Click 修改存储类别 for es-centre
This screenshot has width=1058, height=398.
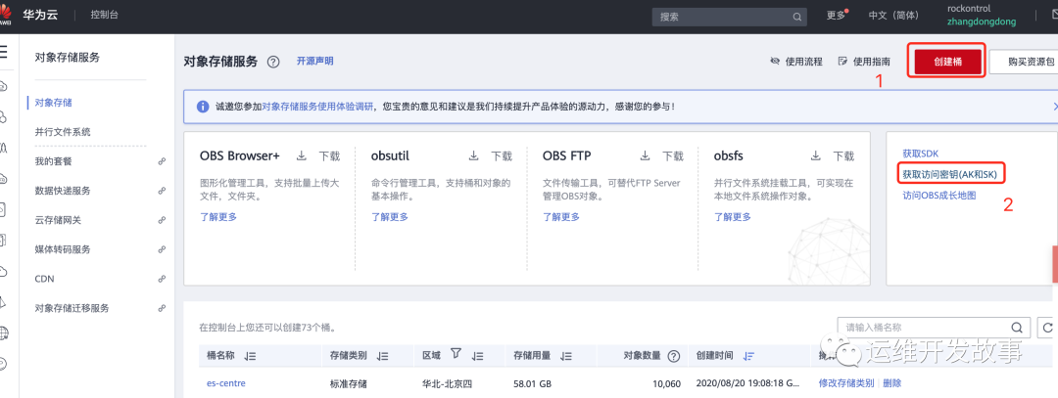(x=846, y=383)
